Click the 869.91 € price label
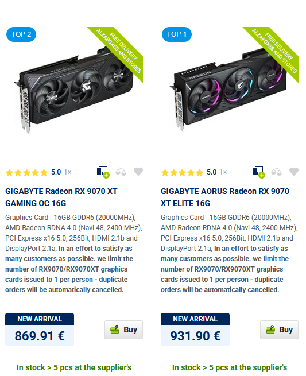Screen dimensions: 306x376 (x=40, y=335)
